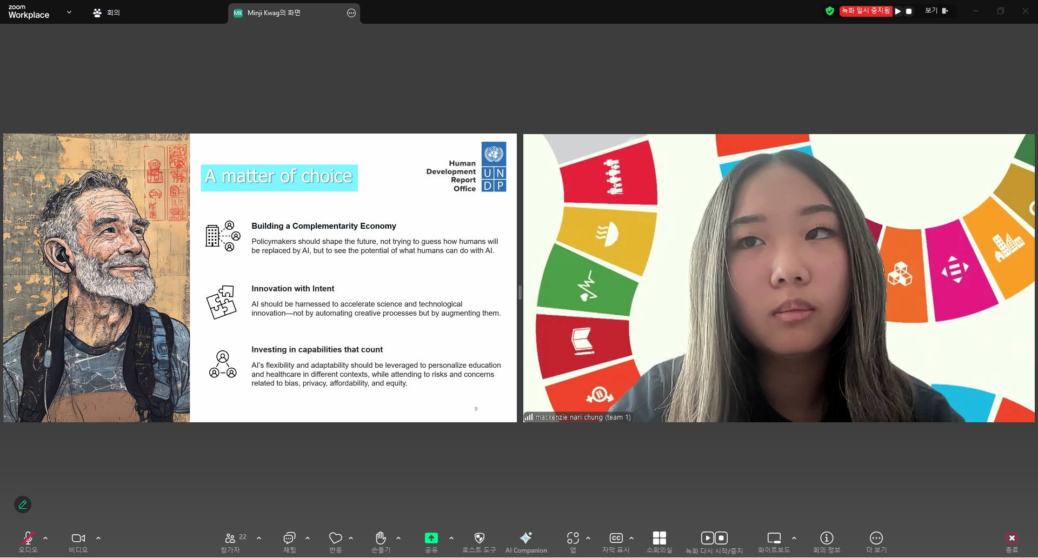
Task: Open the meeting menu in the title bar
Action: (x=107, y=12)
